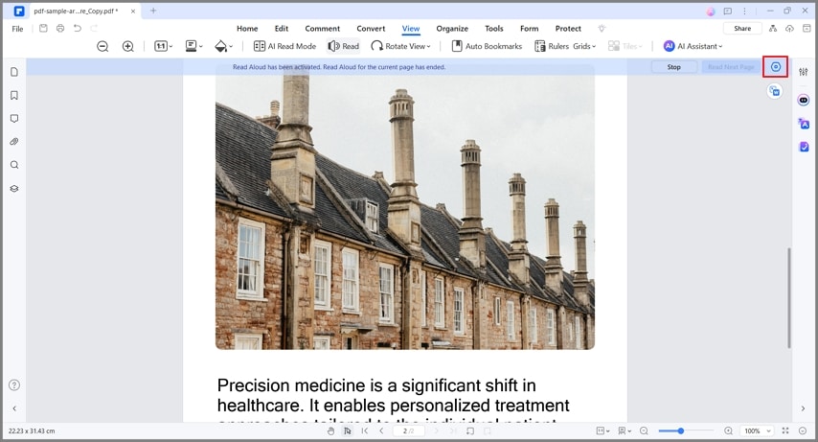
Task: Switch to the Tools tab
Action: point(494,29)
